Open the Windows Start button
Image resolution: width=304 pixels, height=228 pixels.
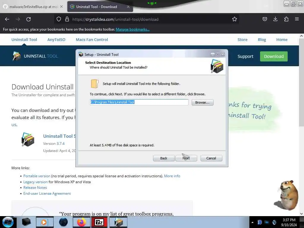pyautogui.click(x=8, y=222)
